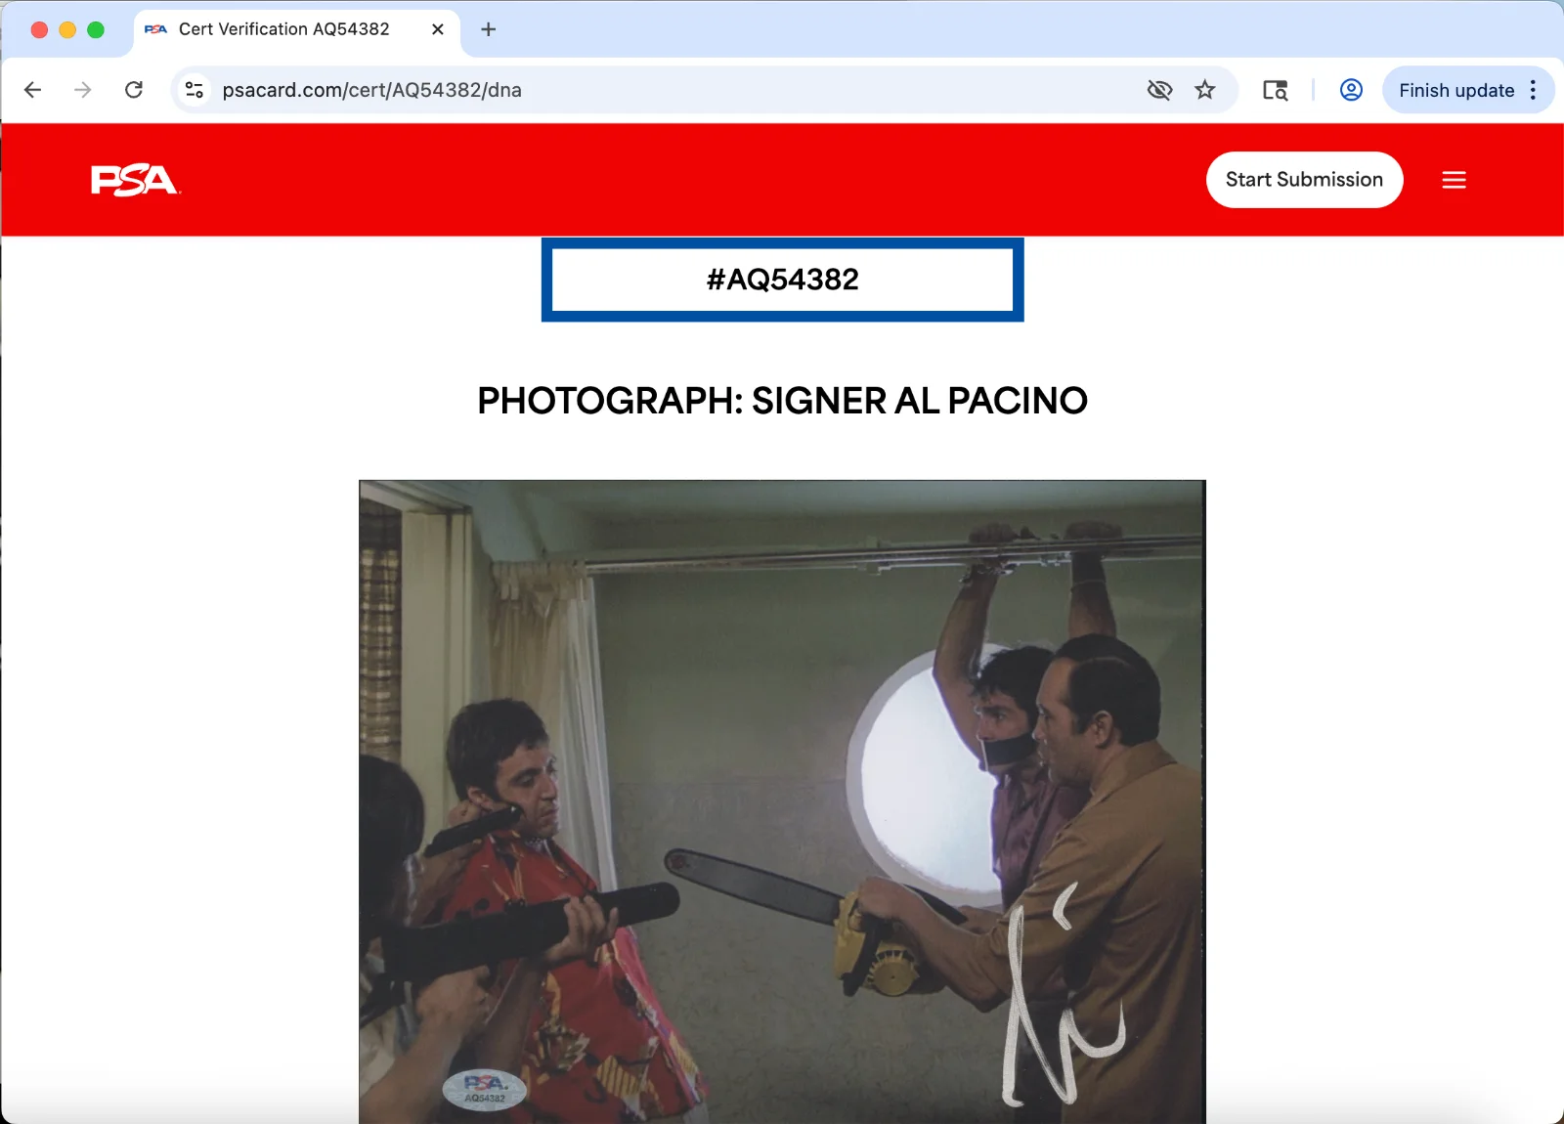Open Chrome three-dot menu

pos(1533,90)
